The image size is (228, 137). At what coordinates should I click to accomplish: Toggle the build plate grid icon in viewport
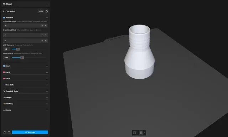[141, 133]
